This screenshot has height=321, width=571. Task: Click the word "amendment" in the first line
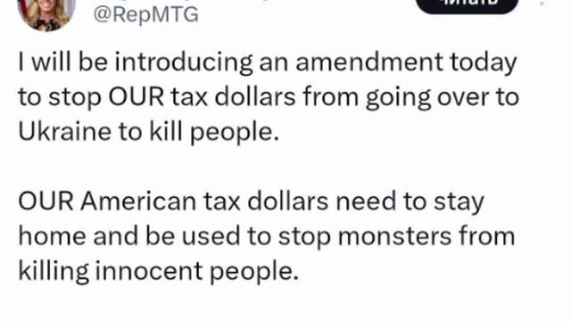369,62
